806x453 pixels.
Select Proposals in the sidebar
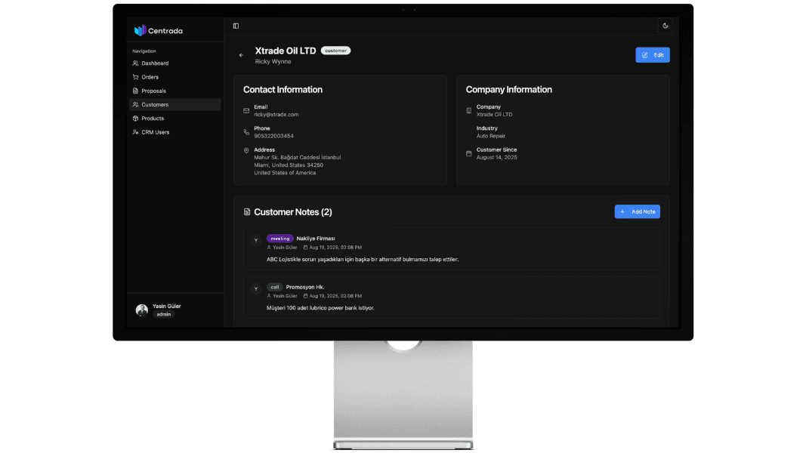point(153,91)
